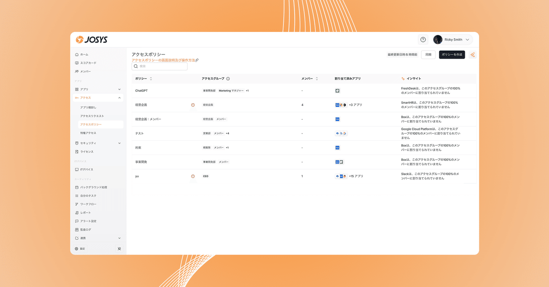Click the Google Cloud Platform insight text
The width and height of the screenshot is (549, 287).
(431, 133)
